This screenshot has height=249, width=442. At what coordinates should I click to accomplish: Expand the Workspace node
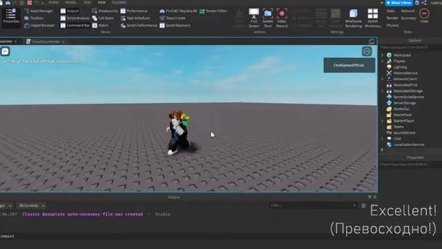tap(383, 55)
